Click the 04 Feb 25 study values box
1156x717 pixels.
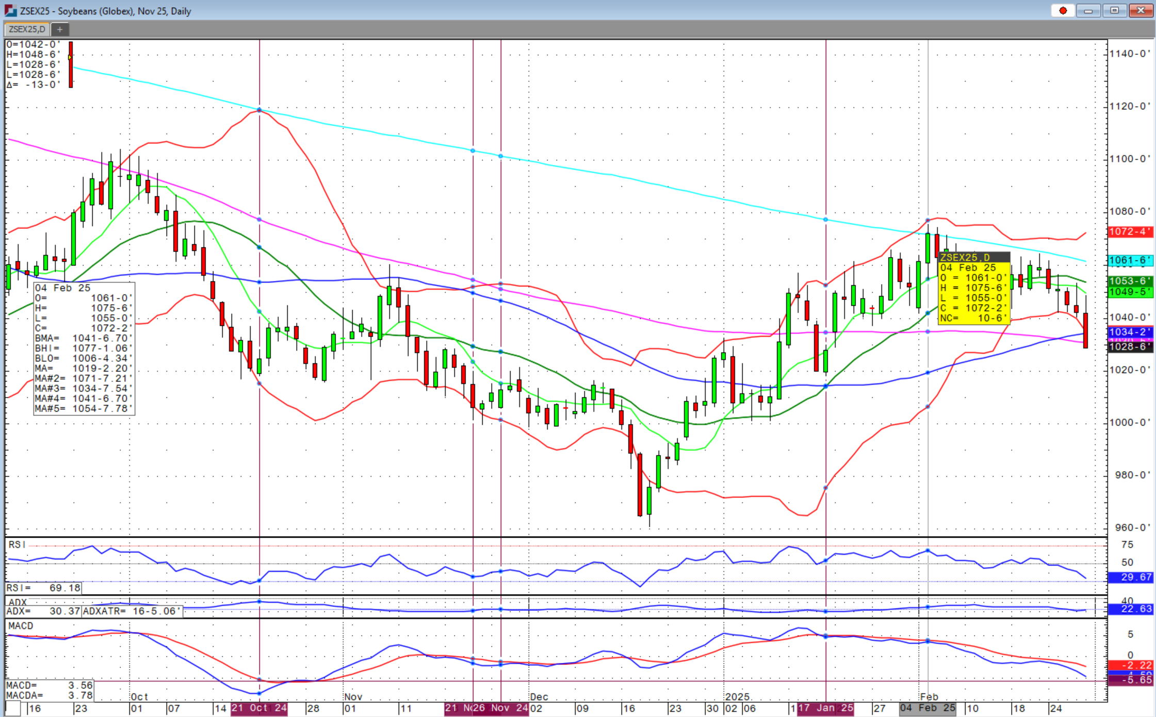(84, 348)
